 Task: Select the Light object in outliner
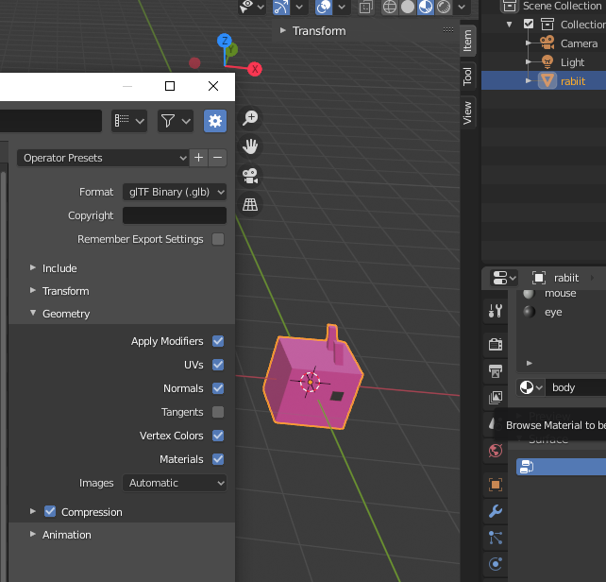(x=572, y=62)
